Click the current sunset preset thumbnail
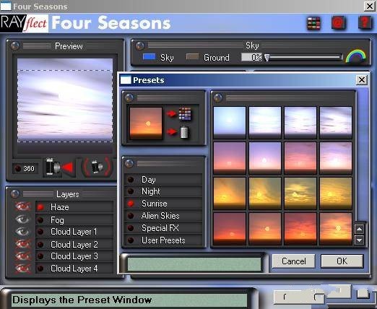Image resolution: width=377 pixels, height=309 pixels. (x=146, y=123)
